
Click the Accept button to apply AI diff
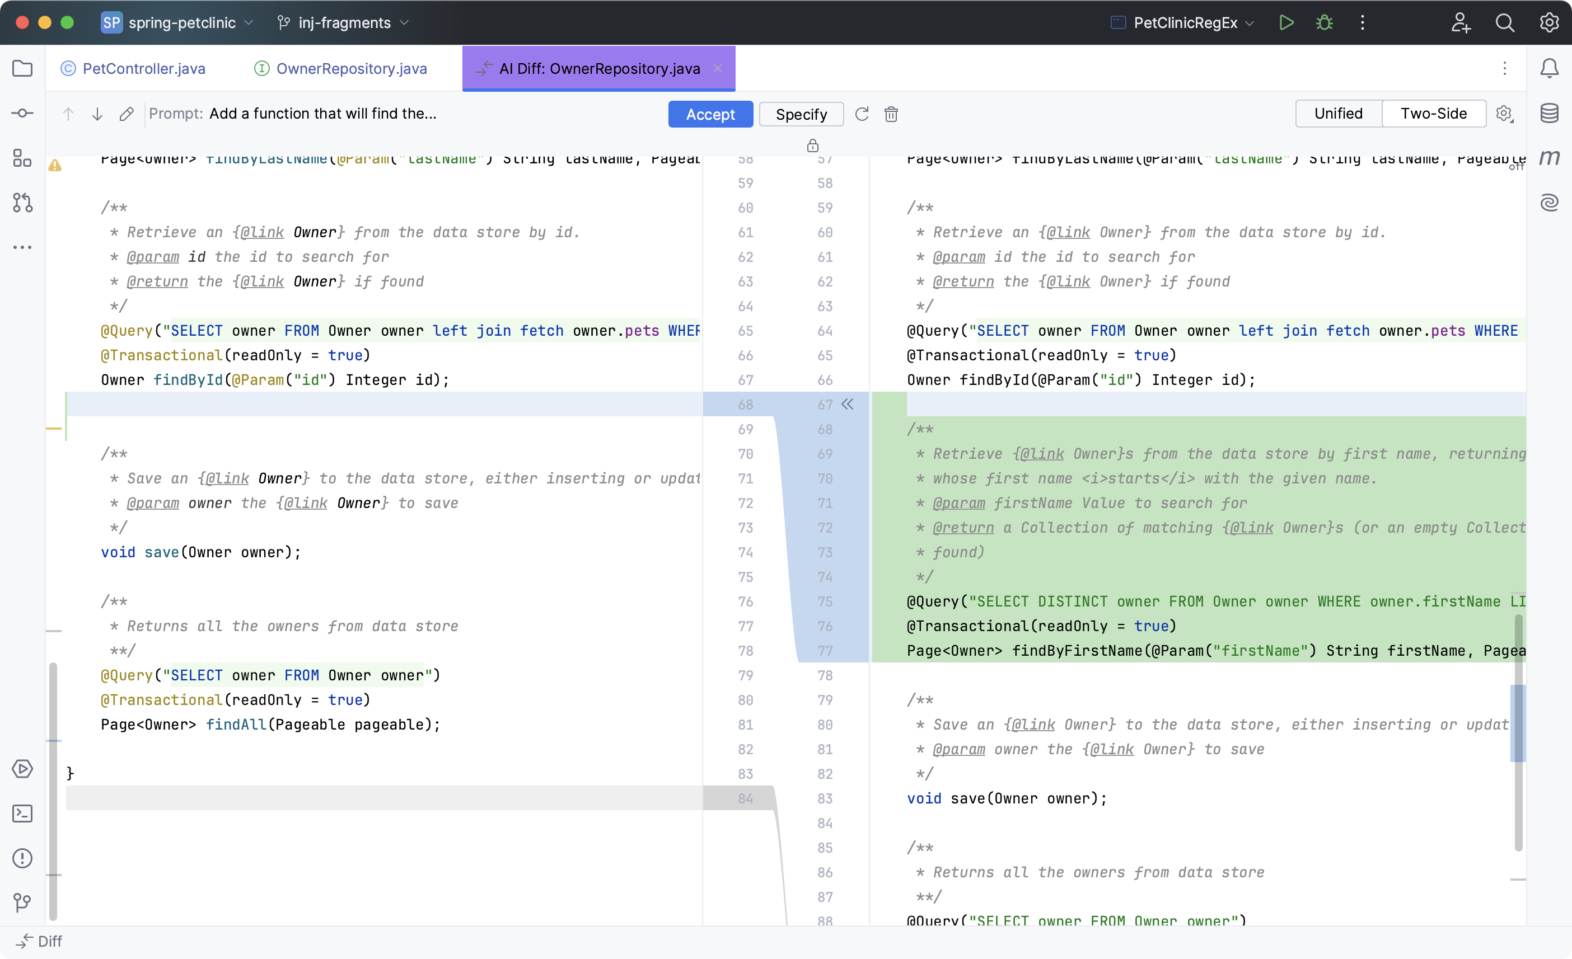pyautogui.click(x=711, y=113)
